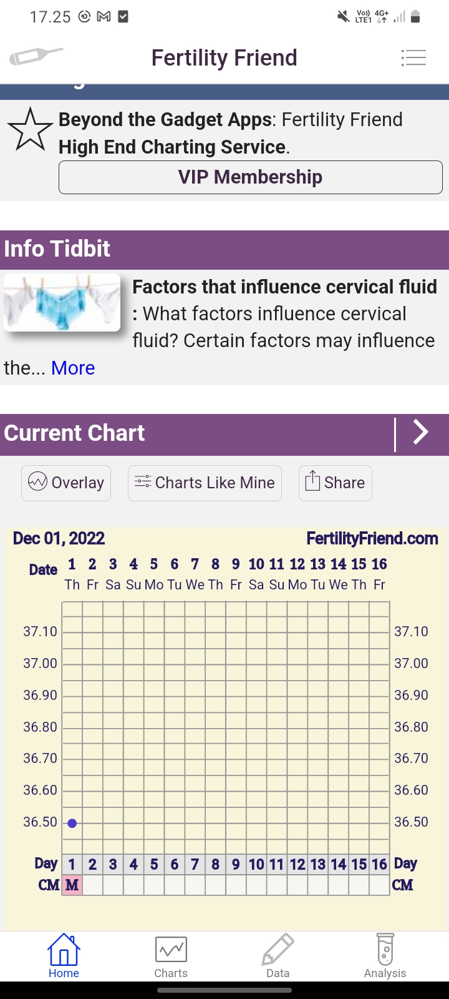Tap the Current Chart header title
Viewport: 449px width, 999px height.
click(x=75, y=433)
